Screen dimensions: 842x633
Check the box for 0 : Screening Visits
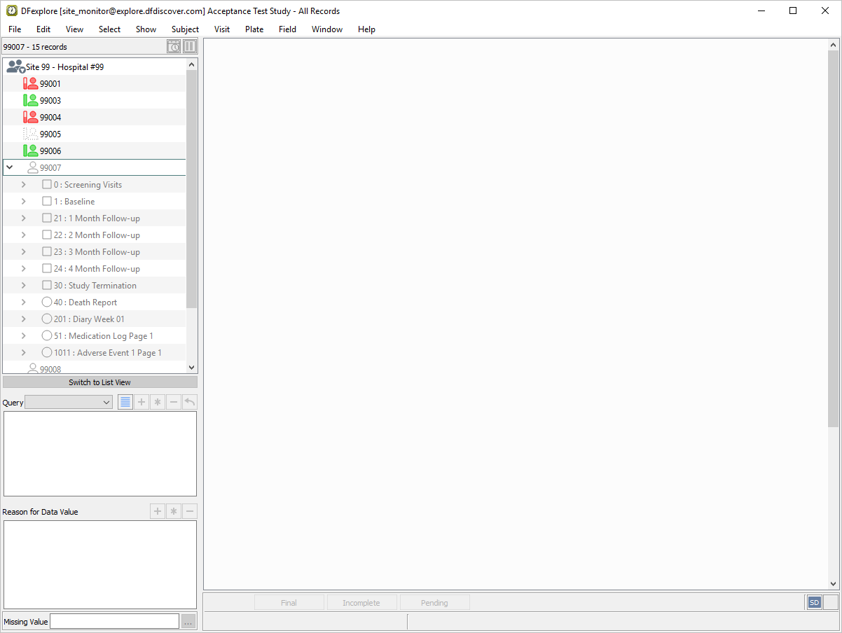coord(47,185)
